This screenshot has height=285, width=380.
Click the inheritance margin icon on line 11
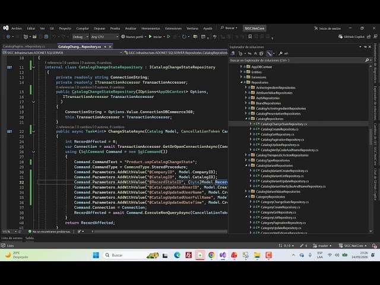point(9,67)
